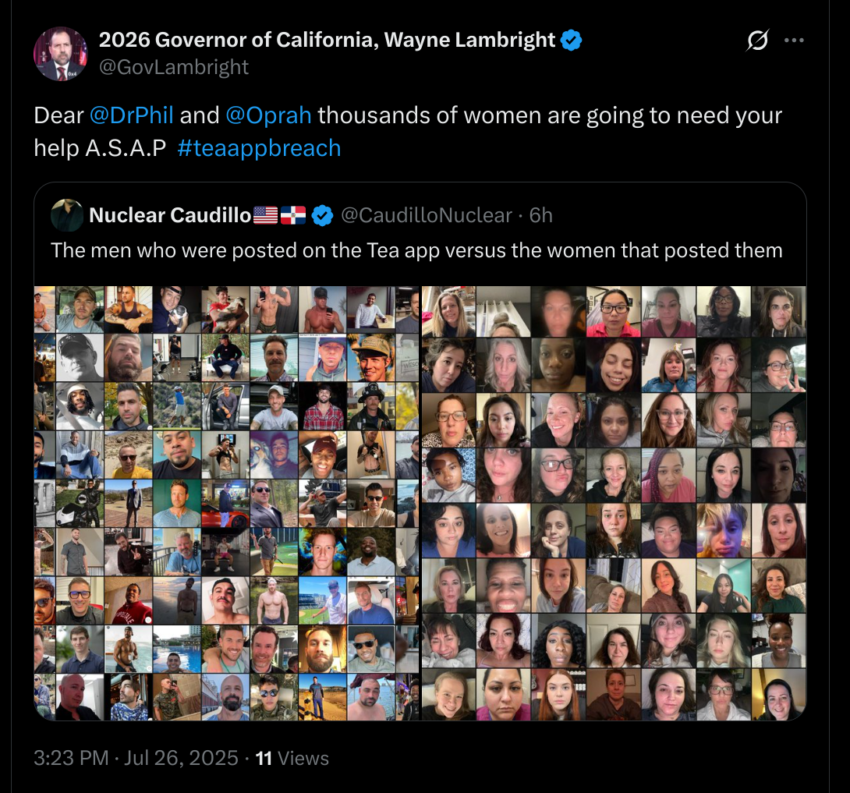
Task: Open the #teaappbreach hashtag
Action: coord(259,148)
